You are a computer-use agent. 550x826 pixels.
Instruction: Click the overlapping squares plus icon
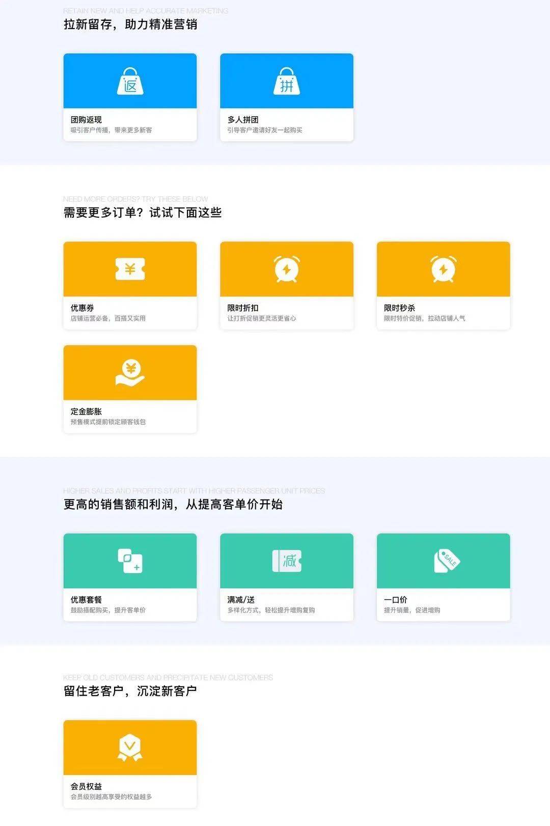click(130, 561)
